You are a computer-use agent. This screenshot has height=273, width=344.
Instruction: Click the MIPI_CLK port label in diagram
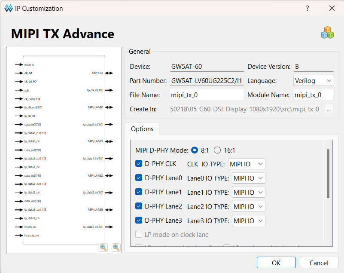pos(97,73)
